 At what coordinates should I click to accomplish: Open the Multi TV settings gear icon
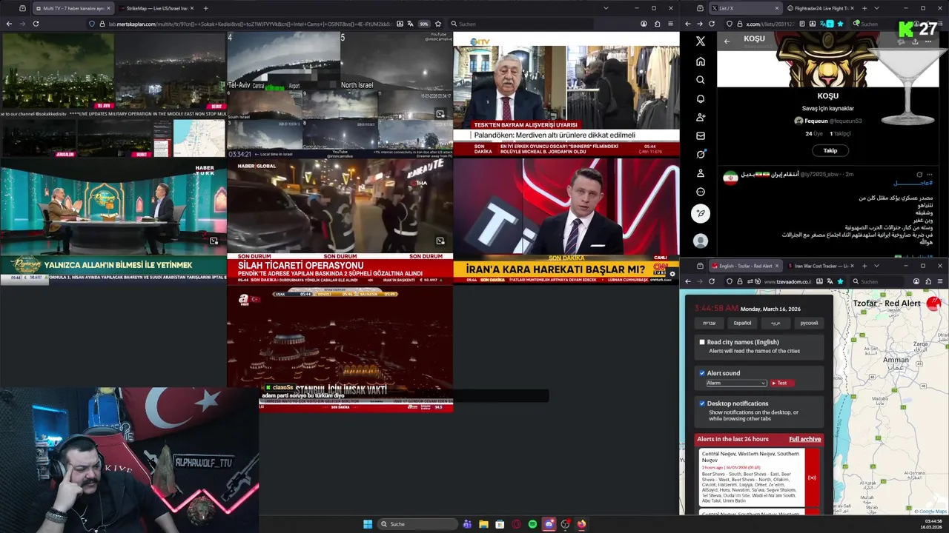pyautogui.click(x=672, y=274)
